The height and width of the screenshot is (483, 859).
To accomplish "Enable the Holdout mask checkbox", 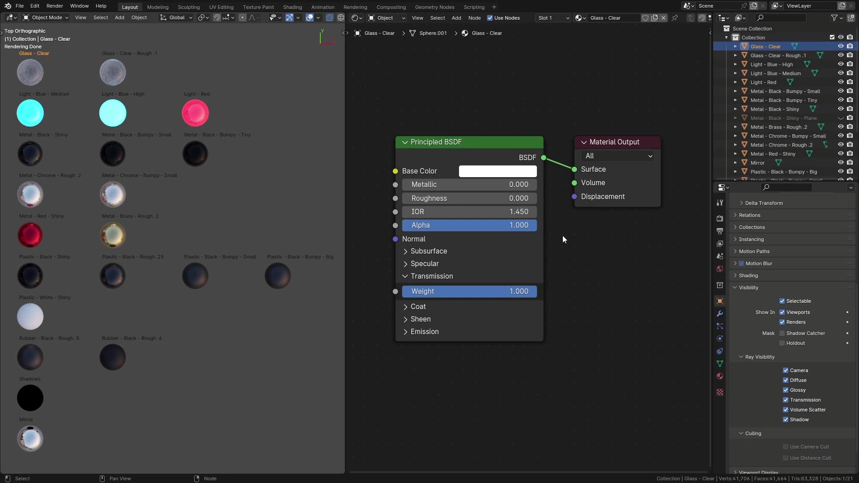I will pyautogui.click(x=782, y=343).
